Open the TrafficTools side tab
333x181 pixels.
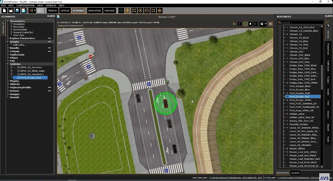pos(328,66)
